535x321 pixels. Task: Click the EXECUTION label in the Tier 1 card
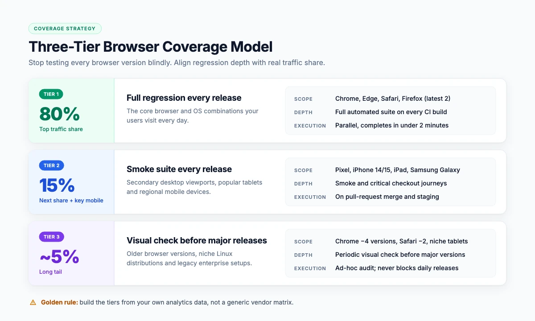(x=310, y=126)
